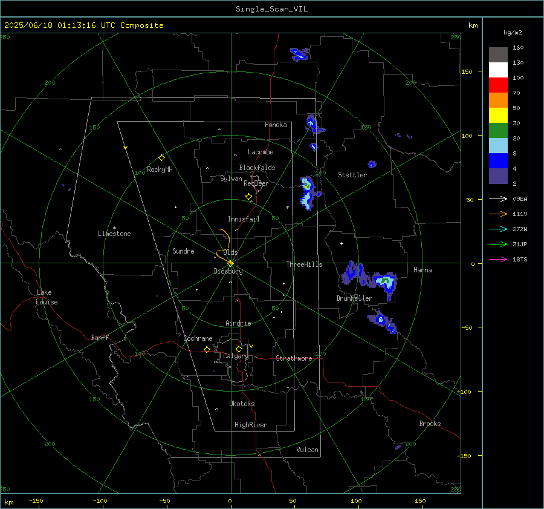Click the kg/m2 legend unit label

click(x=513, y=33)
